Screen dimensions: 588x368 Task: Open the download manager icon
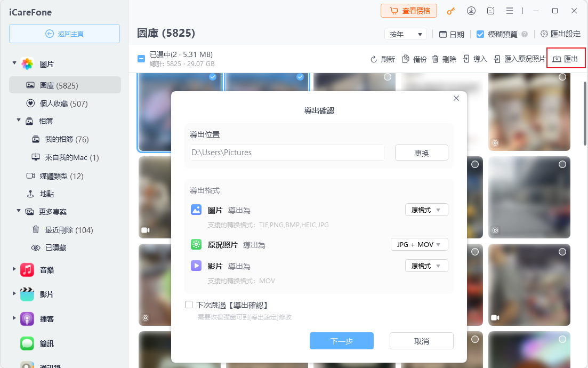click(x=471, y=11)
